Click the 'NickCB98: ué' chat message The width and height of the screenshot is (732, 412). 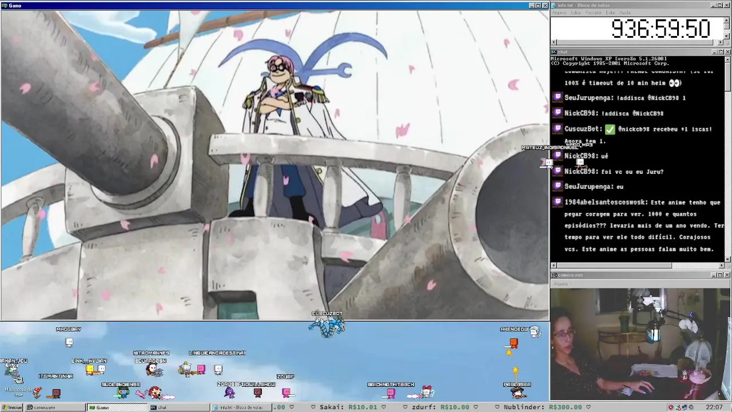(x=586, y=156)
